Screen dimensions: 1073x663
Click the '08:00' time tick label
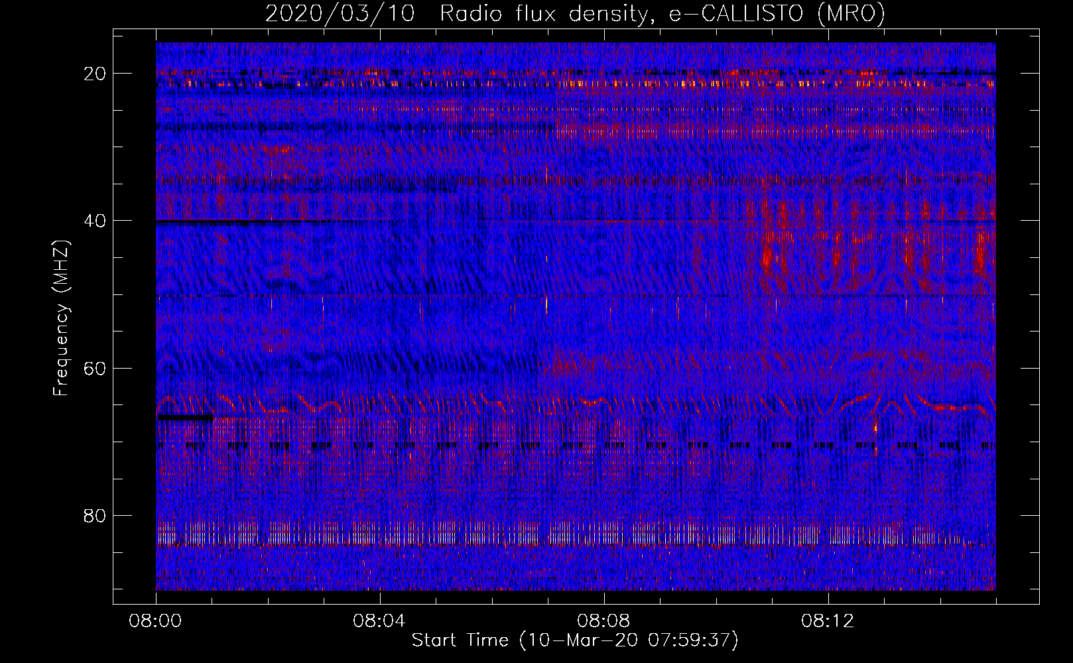pyautogui.click(x=156, y=621)
